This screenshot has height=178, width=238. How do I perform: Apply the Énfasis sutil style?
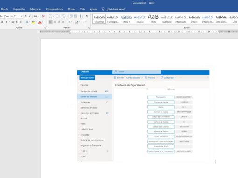180,19
